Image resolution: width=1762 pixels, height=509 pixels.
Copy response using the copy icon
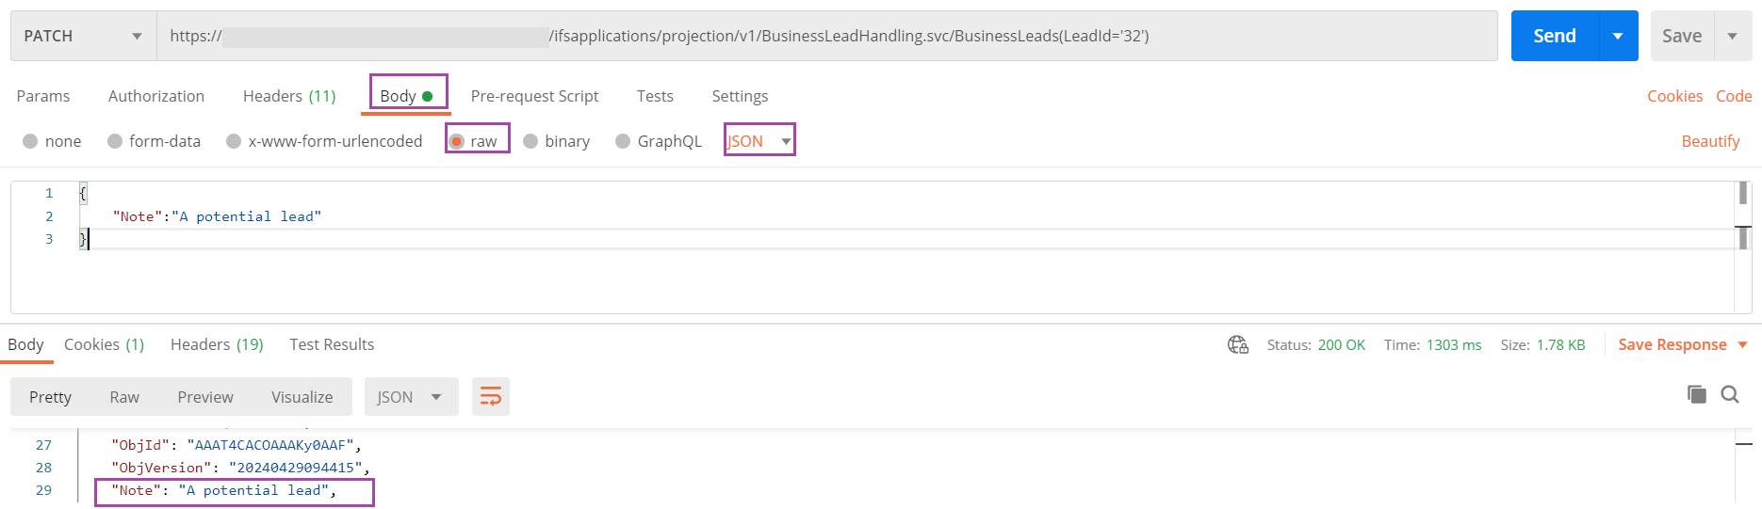tap(1697, 394)
